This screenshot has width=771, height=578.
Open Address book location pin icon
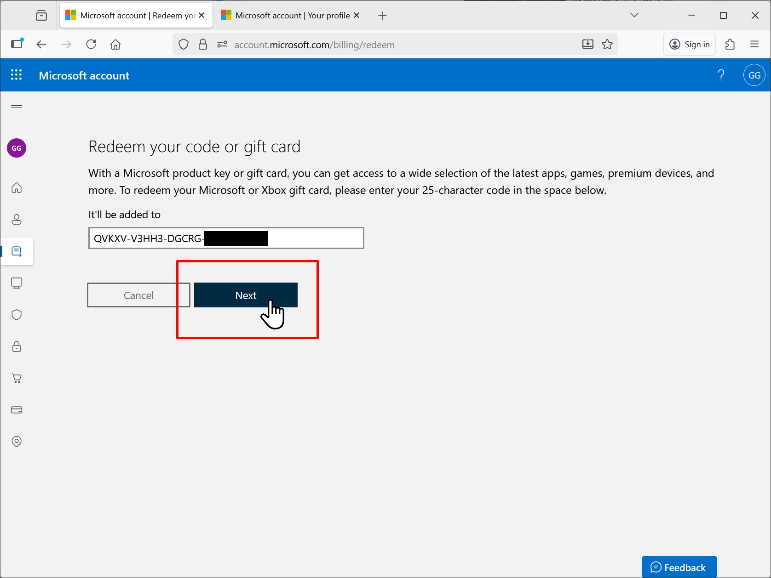pyautogui.click(x=17, y=442)
